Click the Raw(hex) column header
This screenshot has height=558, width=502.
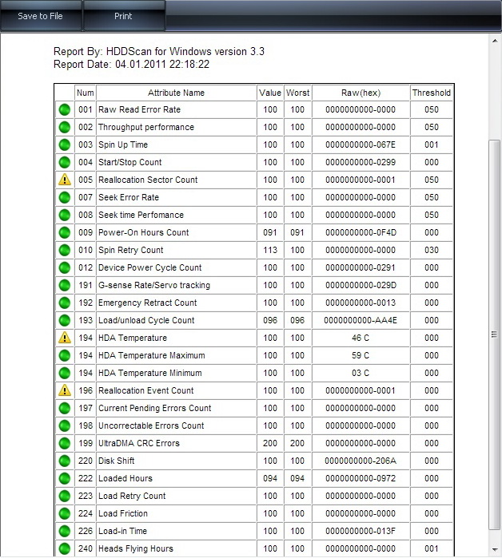[361, 93]
